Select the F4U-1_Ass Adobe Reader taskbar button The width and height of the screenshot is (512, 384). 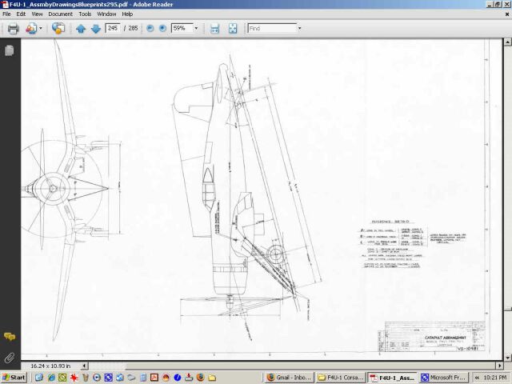coord(392,378)
